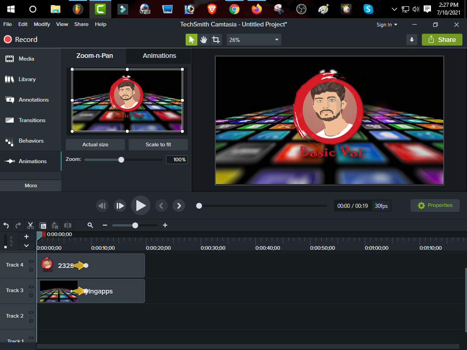The height and width of the screenshot is (350, 467).
Task: Click the previous frame step-back button
Action: pyautogui.click(x=102, y=206)
